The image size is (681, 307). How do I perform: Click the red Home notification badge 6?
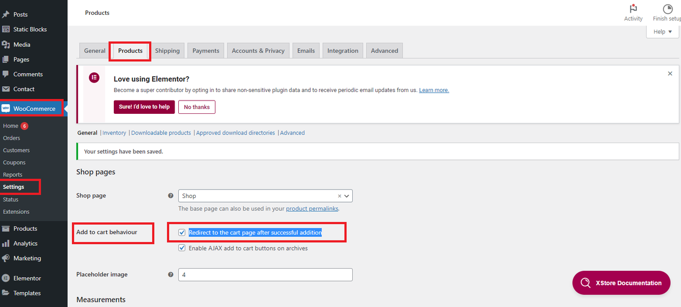(24, 126)
